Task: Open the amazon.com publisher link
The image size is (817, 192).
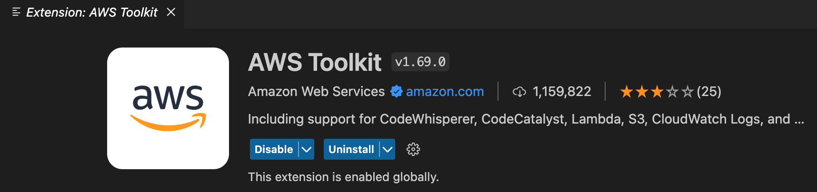Action: [445, 91]
